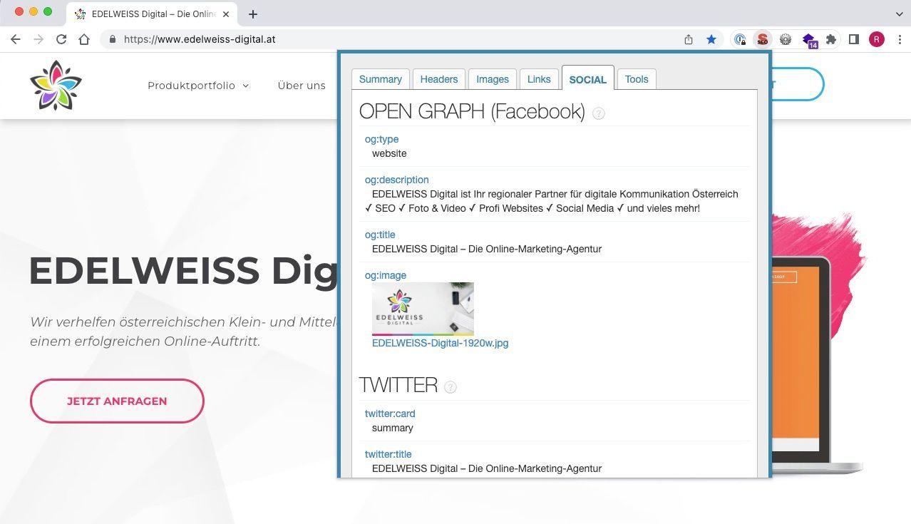
Task: Open the password manager extension icon
Action: 740,40
